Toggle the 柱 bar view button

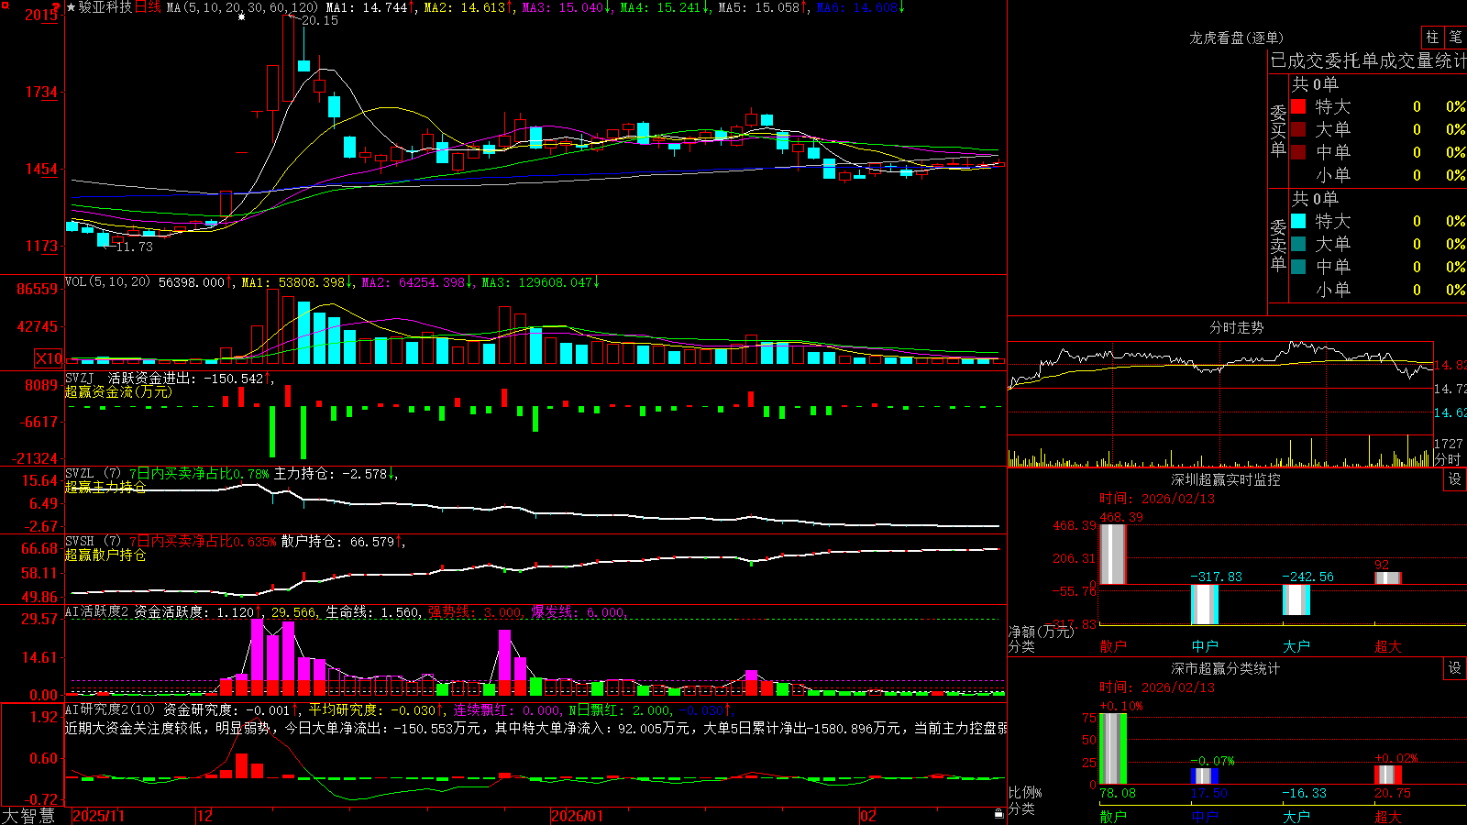[x=1432, y=38]
